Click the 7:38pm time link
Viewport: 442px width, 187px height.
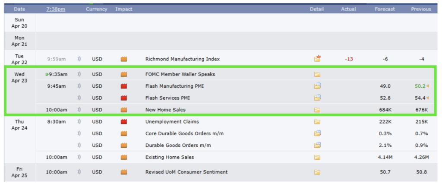tap(56, 9)
